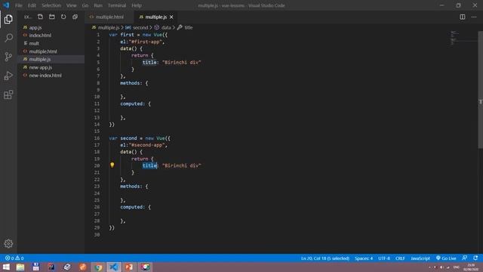Collapse all folders in explorer
The height and width of the screenshot is (272, 483).
(75, 17)
